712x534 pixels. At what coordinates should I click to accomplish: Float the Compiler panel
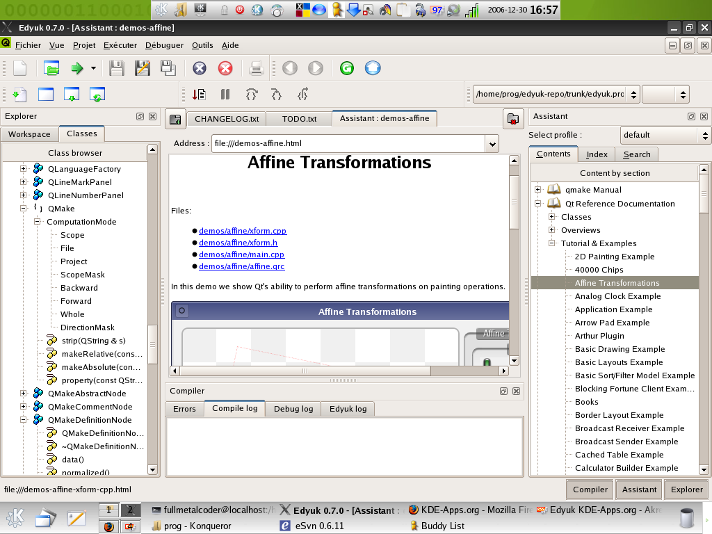(503, 391)
